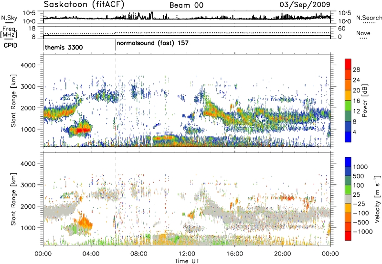Image resolution: width=382 pixels, height=264 pixels.
Task: Click the '16:00' time tick label
Action: pos(234,254)
